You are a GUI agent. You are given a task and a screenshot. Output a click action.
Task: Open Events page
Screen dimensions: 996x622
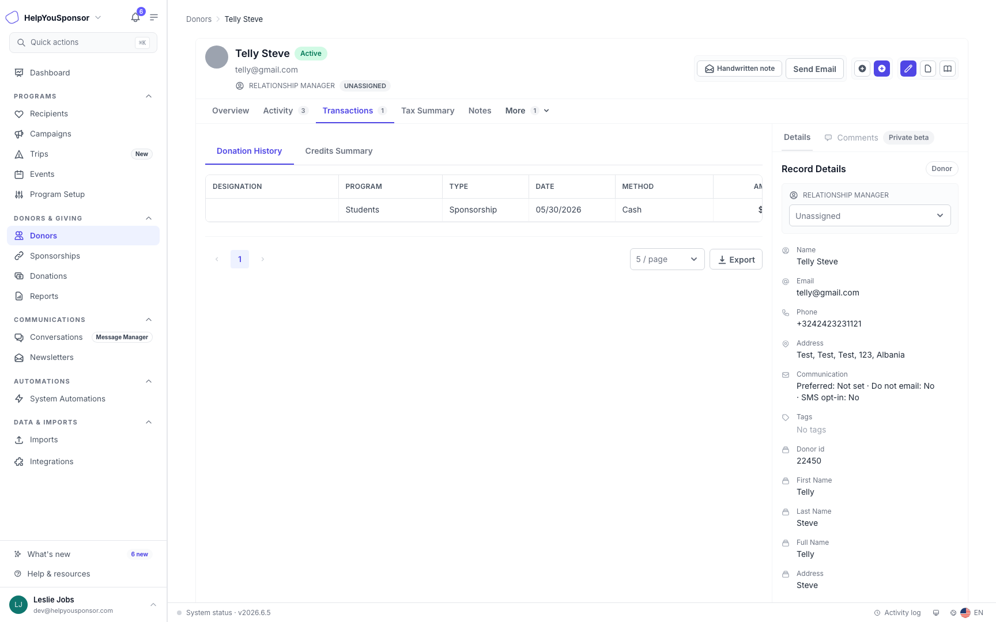point(83,174)
